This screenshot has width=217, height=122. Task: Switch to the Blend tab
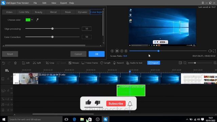point(53,12)
